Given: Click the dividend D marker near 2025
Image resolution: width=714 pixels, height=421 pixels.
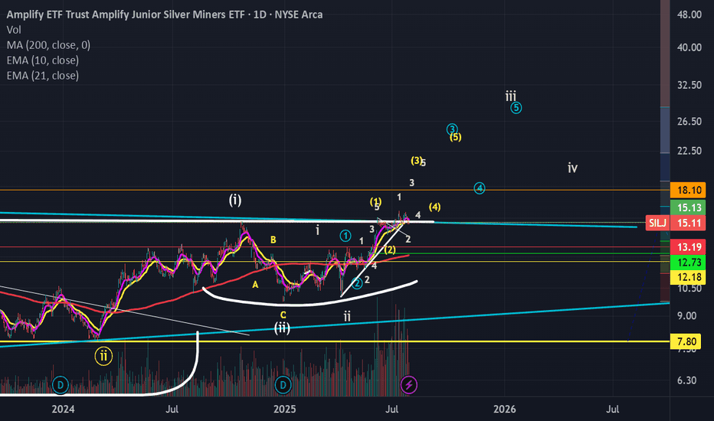Looking at the screenshot, I should 283,385.
